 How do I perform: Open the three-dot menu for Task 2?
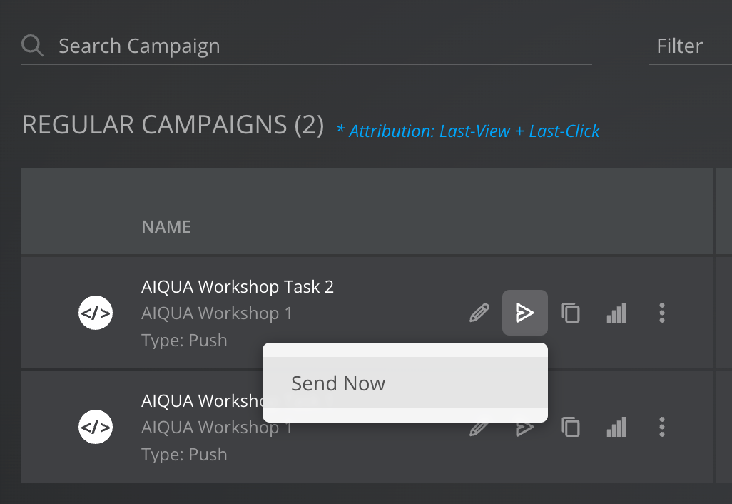(x=661, y=312)
